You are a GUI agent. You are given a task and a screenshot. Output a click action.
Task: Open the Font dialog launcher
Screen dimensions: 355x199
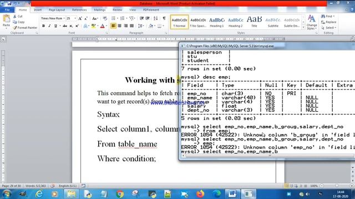click(x=107, y=33)
